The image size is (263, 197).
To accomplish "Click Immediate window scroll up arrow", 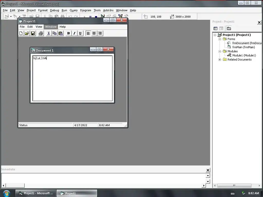I will (x=208, y=175).
